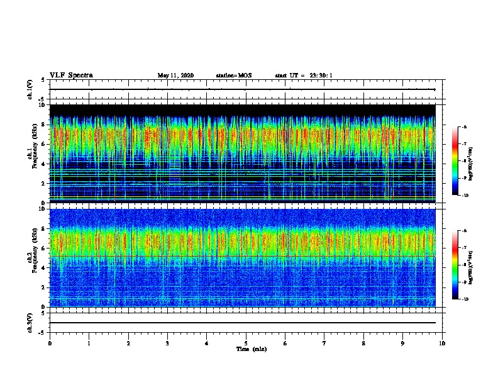
Task: Click the "6" tick on ch.2 frequency axis
Action: (43, 248)
